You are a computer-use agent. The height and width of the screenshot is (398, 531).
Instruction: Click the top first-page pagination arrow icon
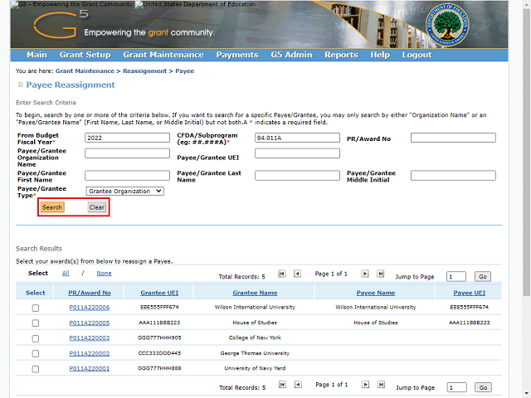pyautogui.click(x=282, y=274)
